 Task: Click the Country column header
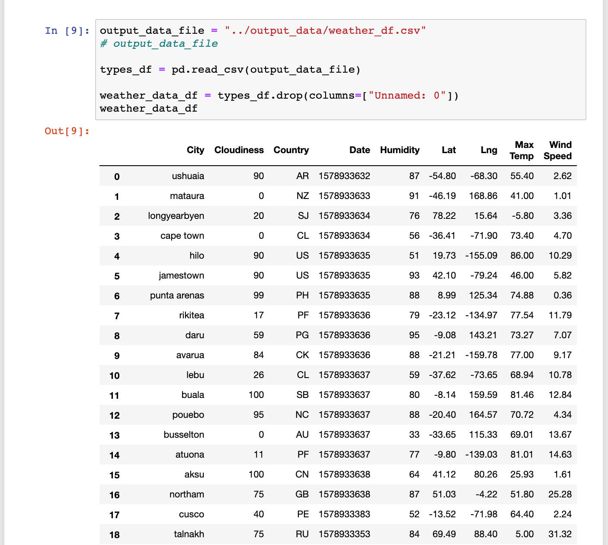[x=291, y=150]
